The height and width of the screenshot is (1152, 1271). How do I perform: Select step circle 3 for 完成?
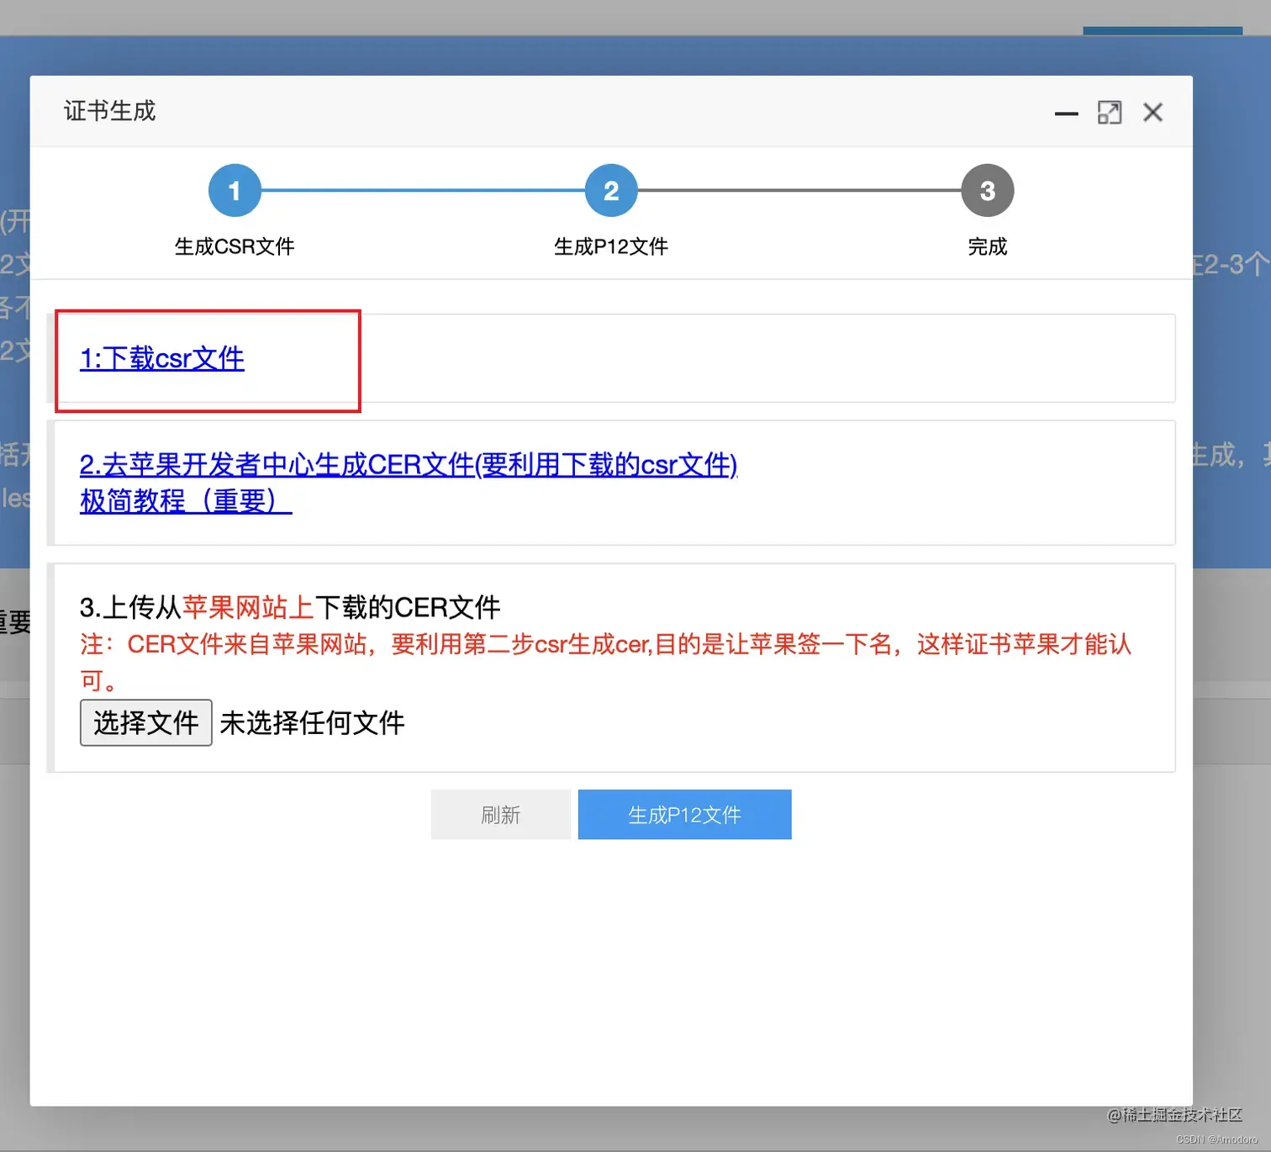[988, 190]
